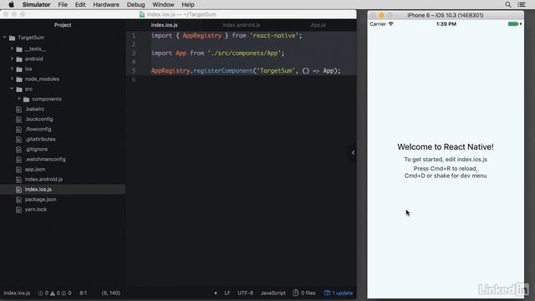Open Spotlight search in menu bar

(508, 4)
